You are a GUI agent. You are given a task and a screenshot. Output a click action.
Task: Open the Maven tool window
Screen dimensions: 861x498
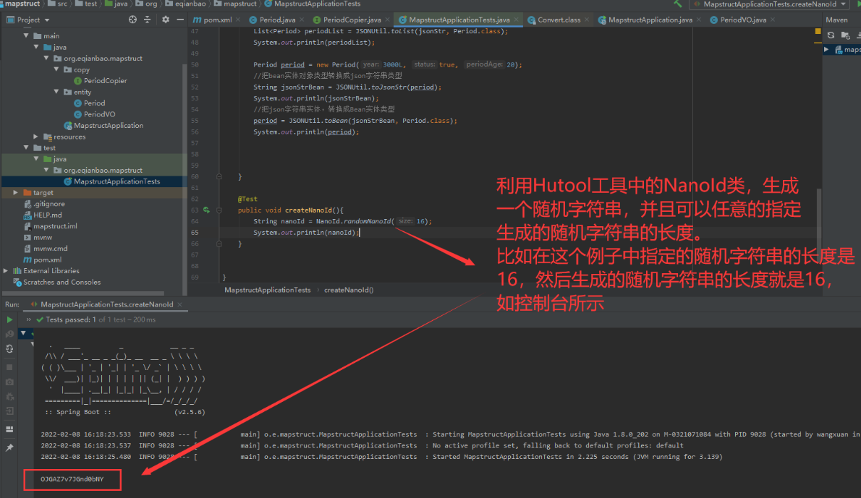837,20
